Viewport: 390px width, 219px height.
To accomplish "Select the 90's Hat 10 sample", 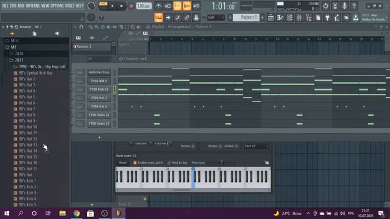I will 28,127.
